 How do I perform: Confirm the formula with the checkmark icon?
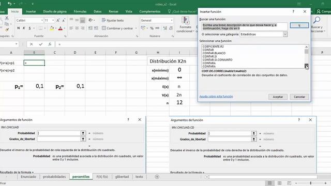tap(40, 44)
